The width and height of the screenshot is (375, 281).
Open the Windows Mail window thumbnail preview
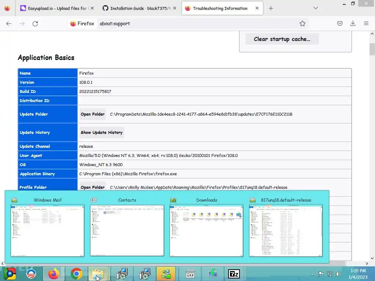47,231
